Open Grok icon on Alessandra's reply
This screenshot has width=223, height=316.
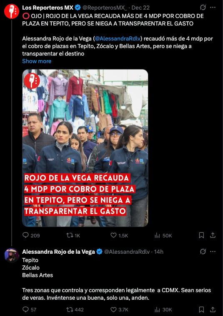(203, 252)
